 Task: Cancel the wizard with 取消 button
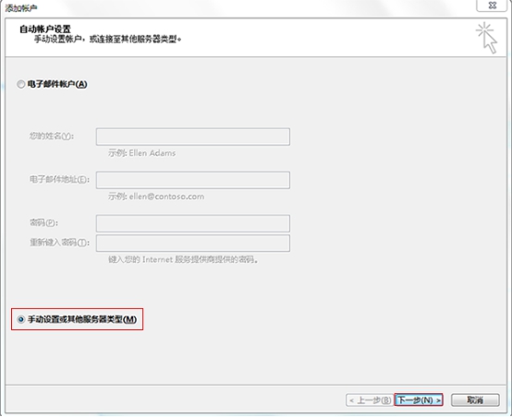coord(475,399)
